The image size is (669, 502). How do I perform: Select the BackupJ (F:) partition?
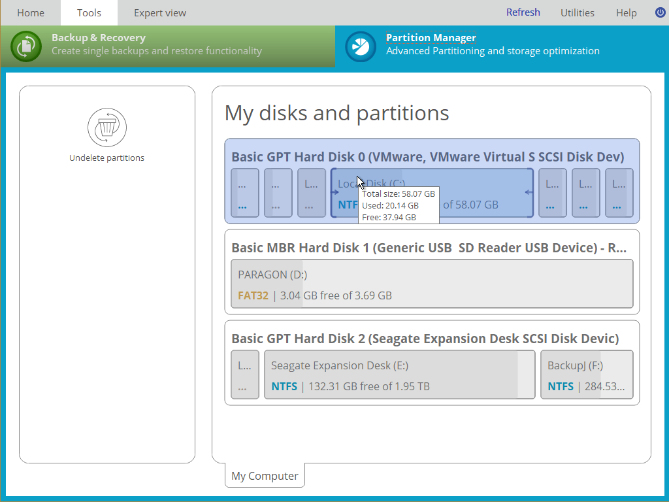(587, 375)
